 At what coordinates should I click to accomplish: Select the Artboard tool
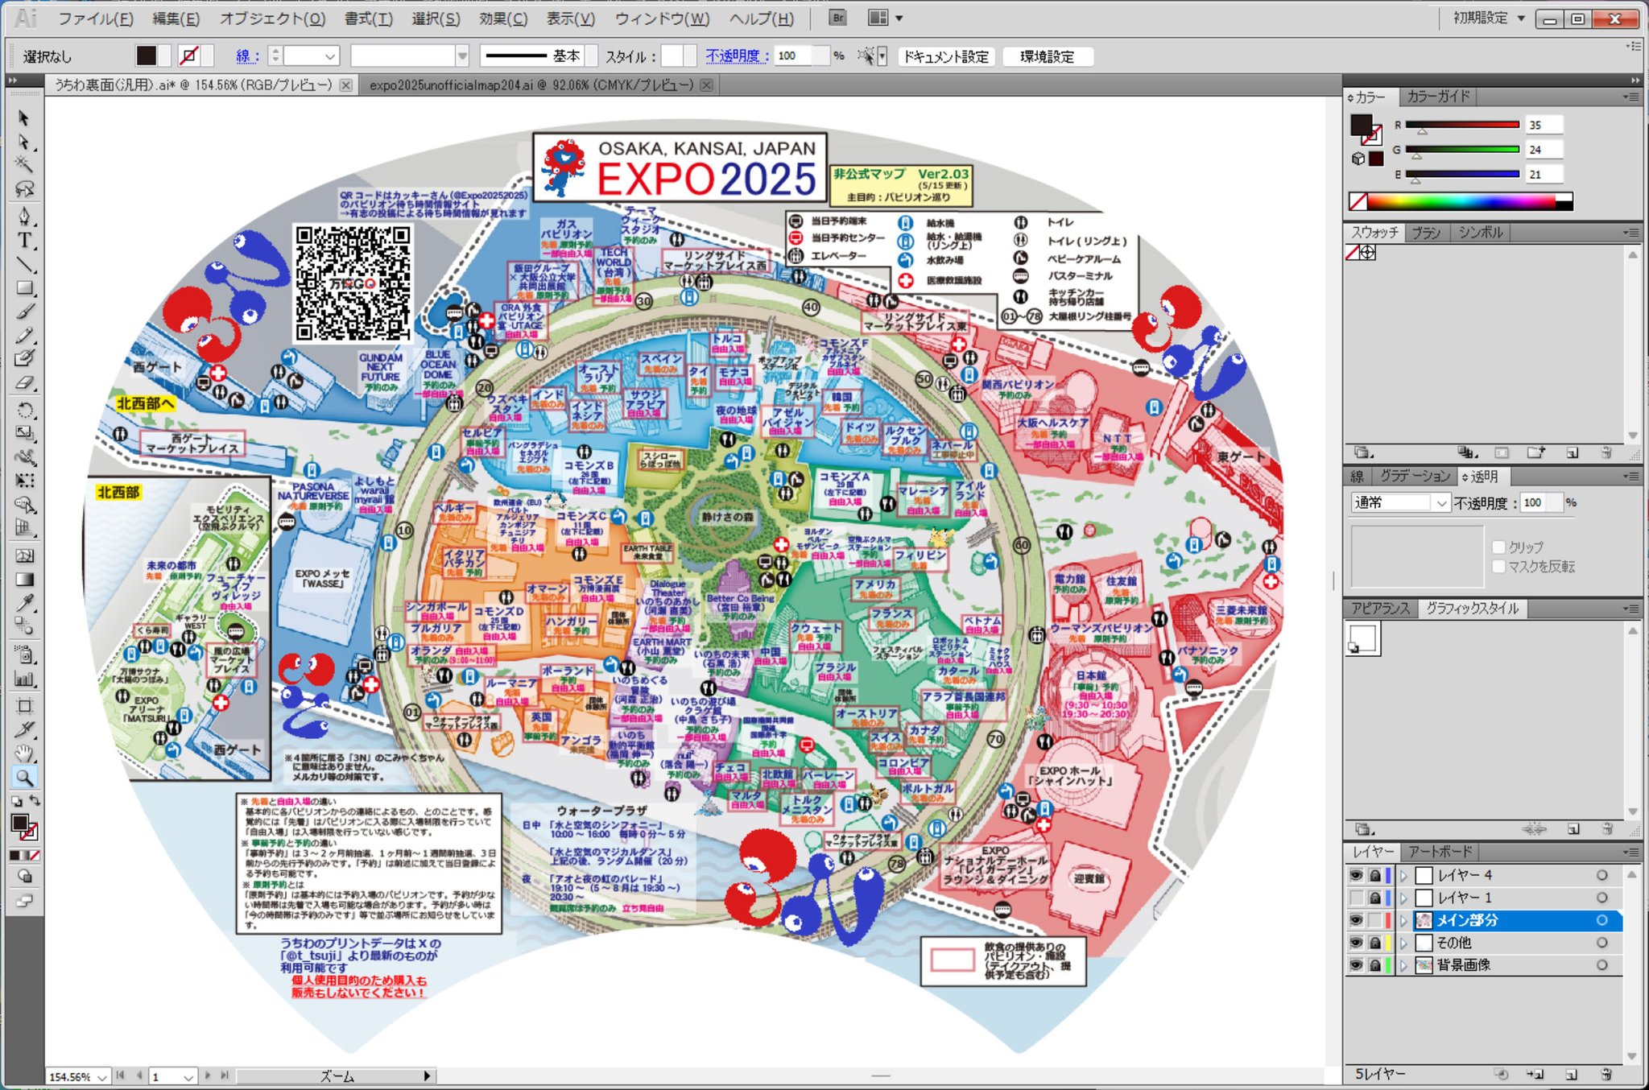[24, 706]
